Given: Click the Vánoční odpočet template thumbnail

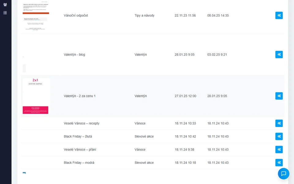Looking at the screenshot, I should tap(36, 15).
